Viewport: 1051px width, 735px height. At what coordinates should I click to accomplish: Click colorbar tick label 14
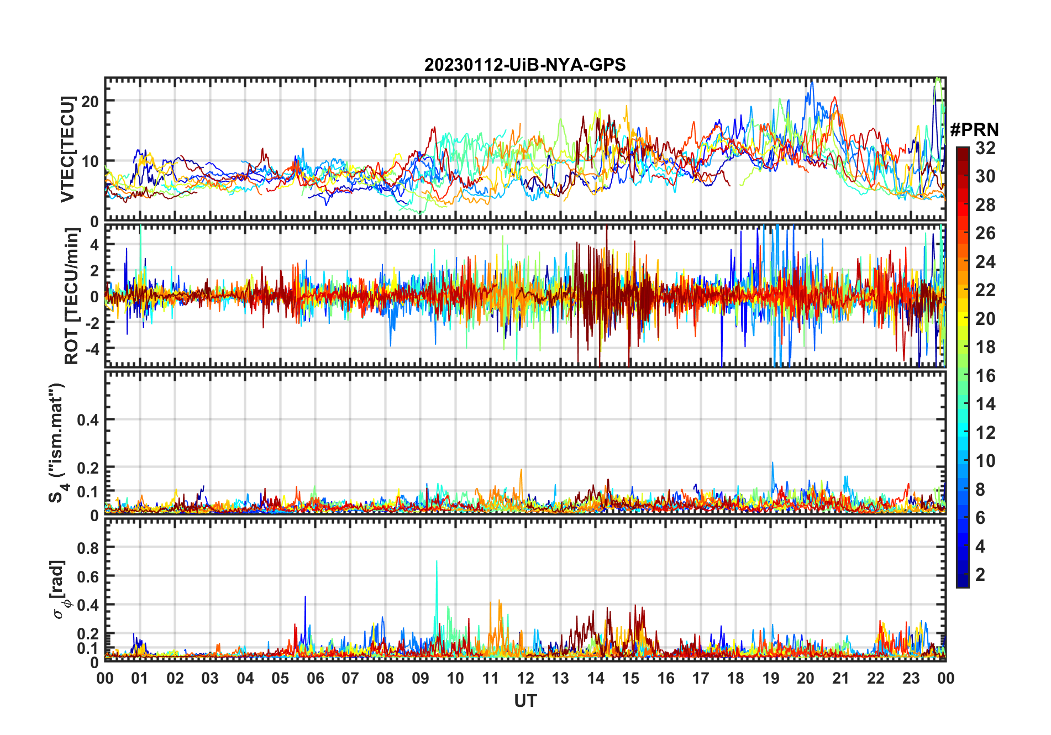[985, 404]
